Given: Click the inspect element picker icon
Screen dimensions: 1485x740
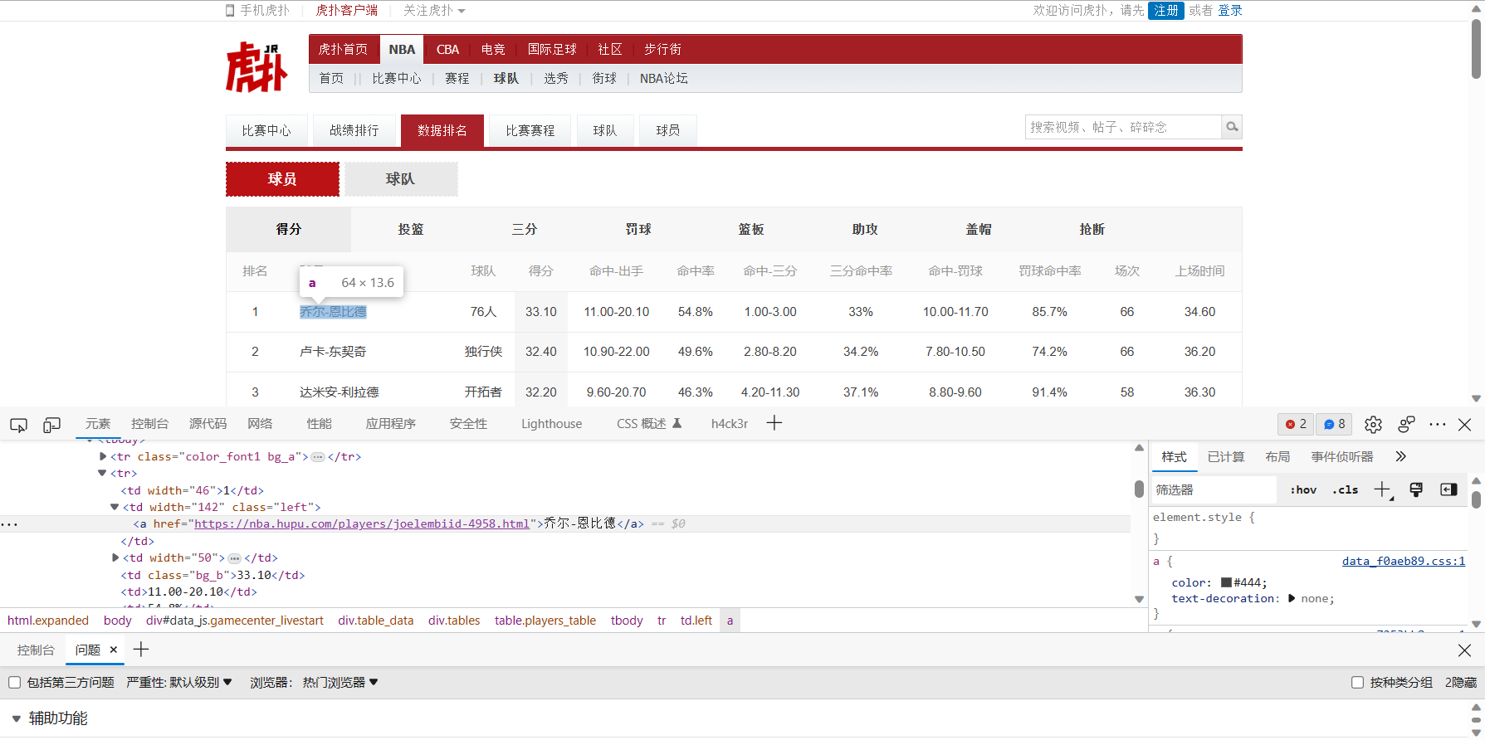Looking at the screenshot, I should coord(18,425).
